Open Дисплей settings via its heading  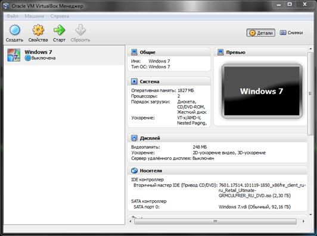pos(150,138)
